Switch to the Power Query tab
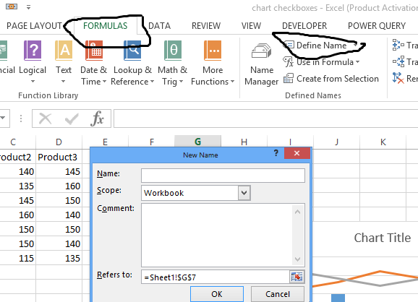Viewport: 418px width, 302px height. click(x=377, y=26)
